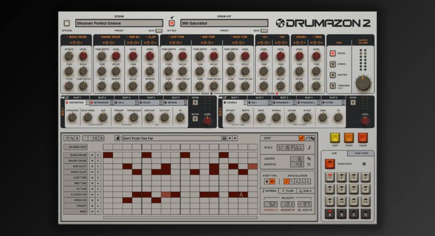Click the lock icon above INT SEQ
This screenshot has height=236, width=435.
172,16
